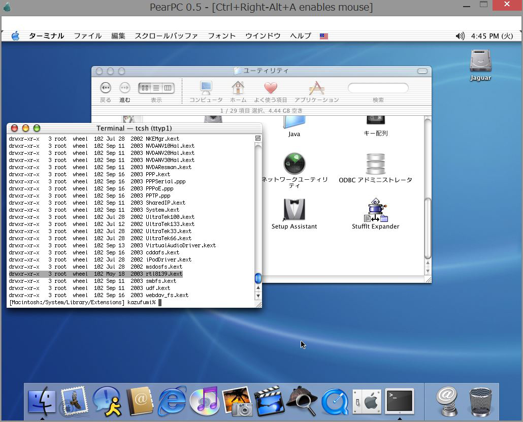Open the Trash in the Dock
Screen dimensions: 523x422
point(480,402)
